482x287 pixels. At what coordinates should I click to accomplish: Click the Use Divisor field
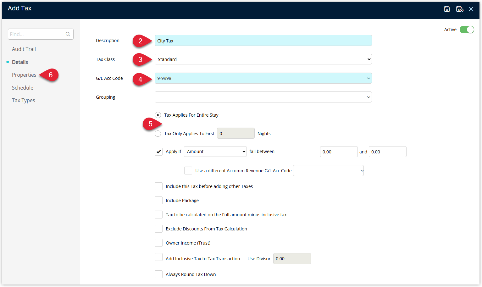point(292,259)
